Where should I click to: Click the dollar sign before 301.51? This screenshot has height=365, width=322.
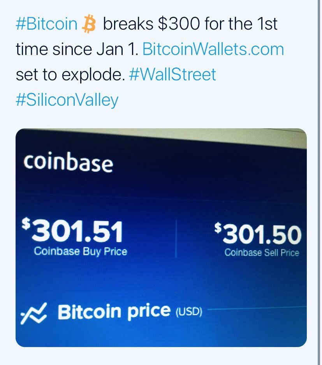[26, 224]
